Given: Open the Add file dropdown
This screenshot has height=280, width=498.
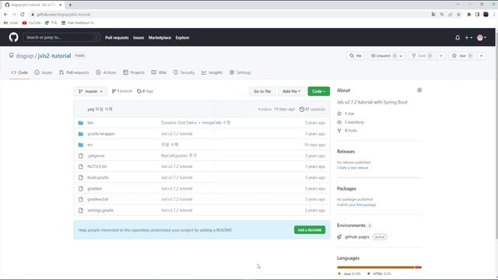Looking at the screenshot, I should pyautogui.click(x=291, y=91).
